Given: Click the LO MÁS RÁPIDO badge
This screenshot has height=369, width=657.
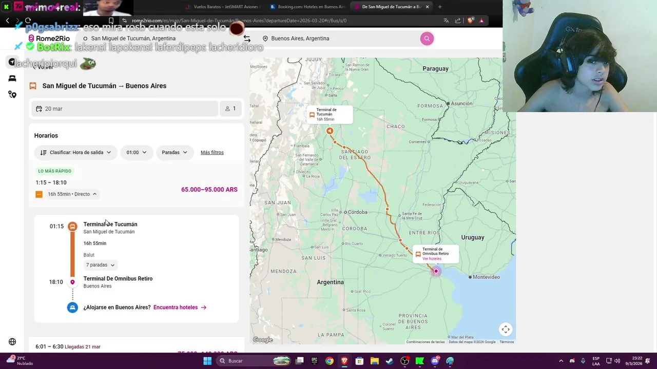Looking at the screenshot, I should pos(55,171).
